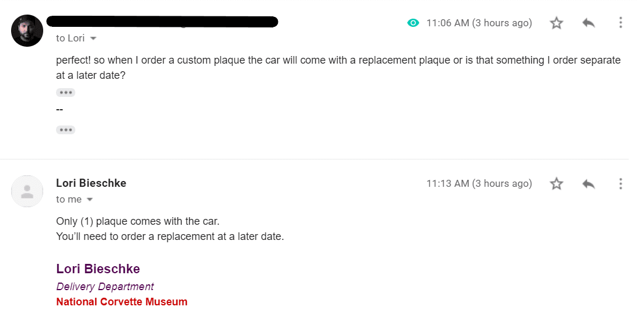Click the Delivery Department signature line

pyautogui.click(x=105, y=287)
